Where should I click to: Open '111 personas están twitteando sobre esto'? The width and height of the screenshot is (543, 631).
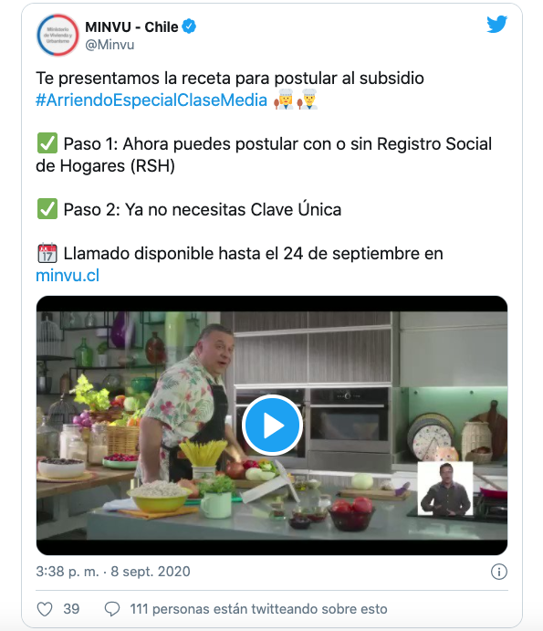[x=258, y=609]
